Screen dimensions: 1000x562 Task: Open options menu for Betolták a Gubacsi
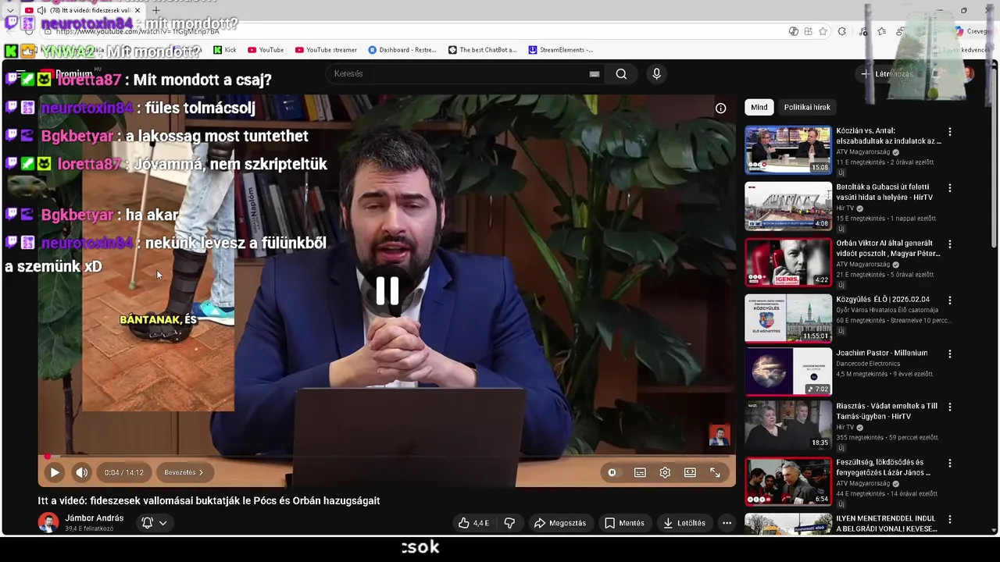(950, 188)
